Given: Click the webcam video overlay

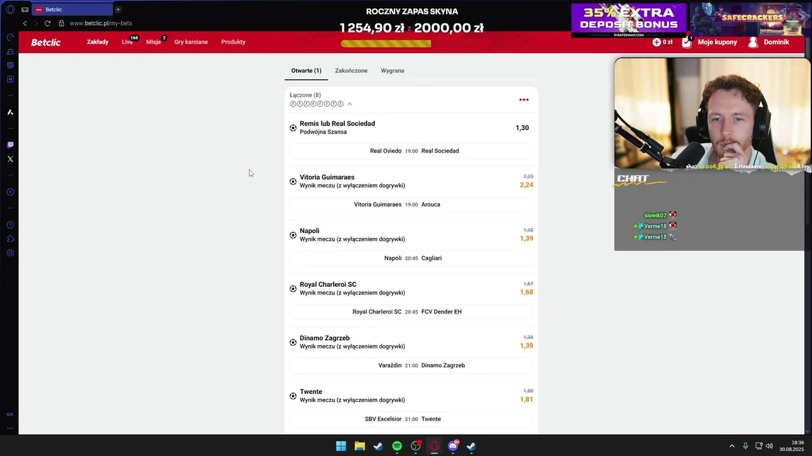Looking at the screenshot, I should (x=712, y=114).
